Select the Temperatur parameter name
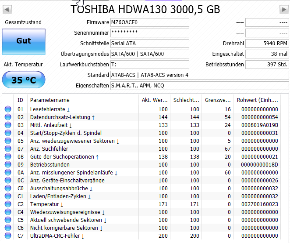The width and height of the screenshot is (290, 243). point(44,204)
